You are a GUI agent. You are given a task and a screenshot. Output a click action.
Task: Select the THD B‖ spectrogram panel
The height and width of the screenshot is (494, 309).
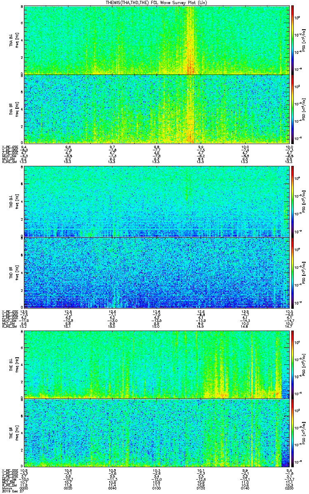pos(157,273)
